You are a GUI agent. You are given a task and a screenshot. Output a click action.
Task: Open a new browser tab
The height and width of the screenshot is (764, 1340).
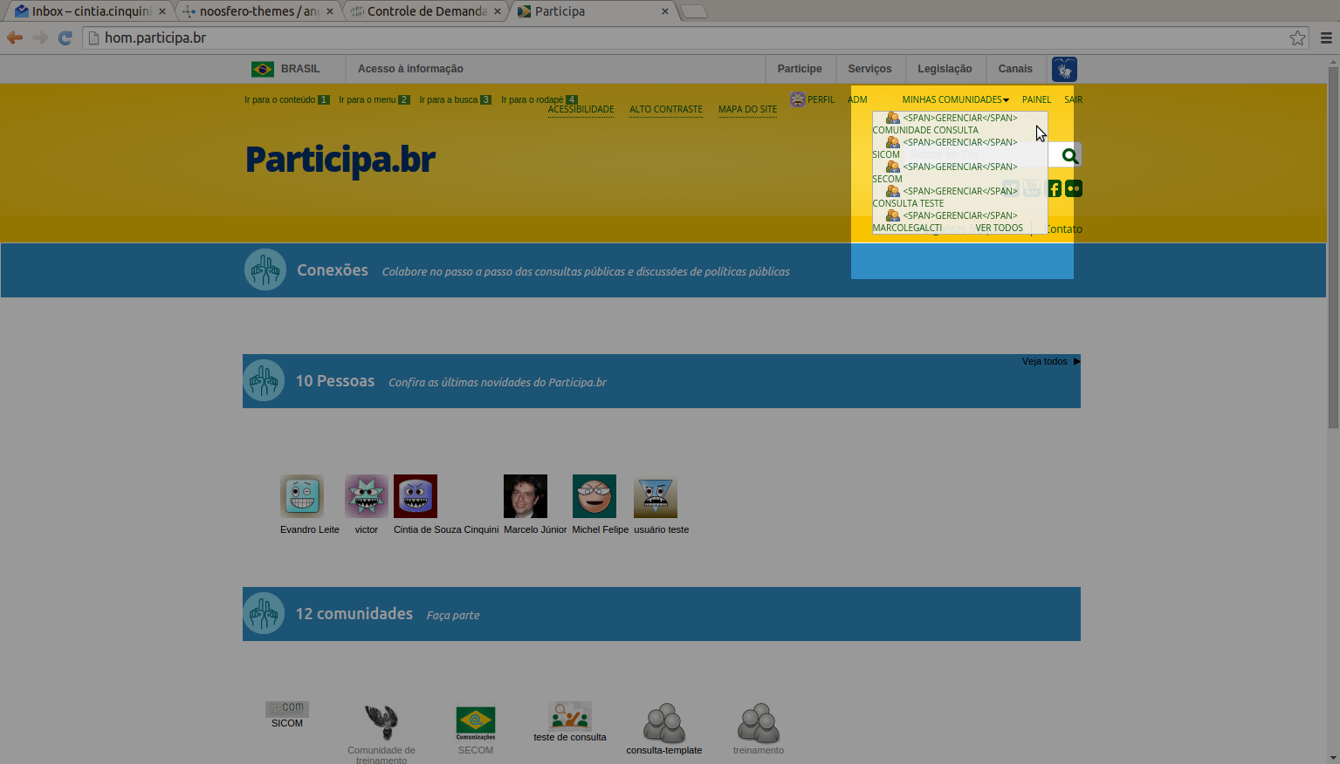(x=693, y=11)
